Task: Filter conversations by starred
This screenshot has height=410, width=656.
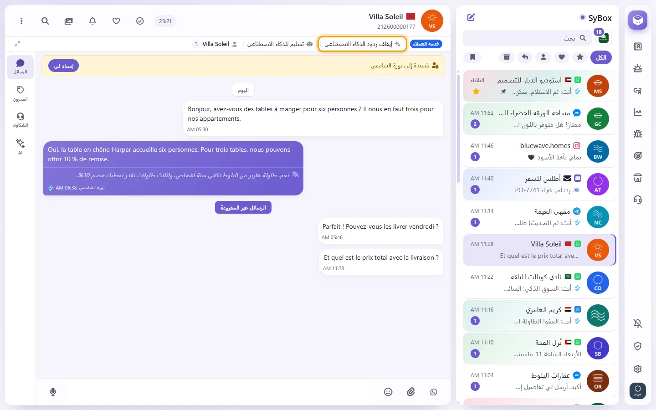Action: pos(580,57)
